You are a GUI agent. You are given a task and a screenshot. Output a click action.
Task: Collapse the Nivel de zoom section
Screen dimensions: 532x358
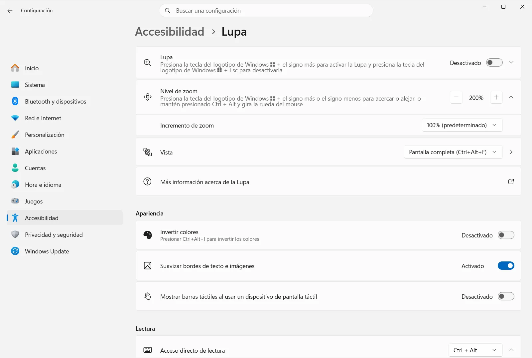pyautogui.click(x=511, y=97)
